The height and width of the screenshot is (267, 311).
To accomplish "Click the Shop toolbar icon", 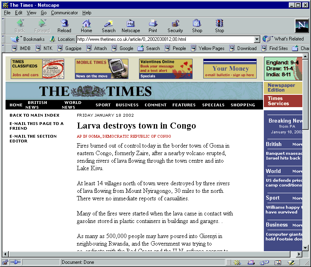I will click(x=197, y=24).
